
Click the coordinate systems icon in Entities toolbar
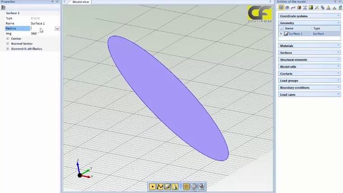287,8
